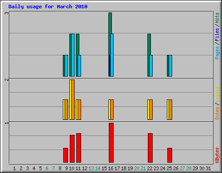Click day label "18" on the x-axis
The width and height of the screenshot is (222, 173).
tap(124, 168)
